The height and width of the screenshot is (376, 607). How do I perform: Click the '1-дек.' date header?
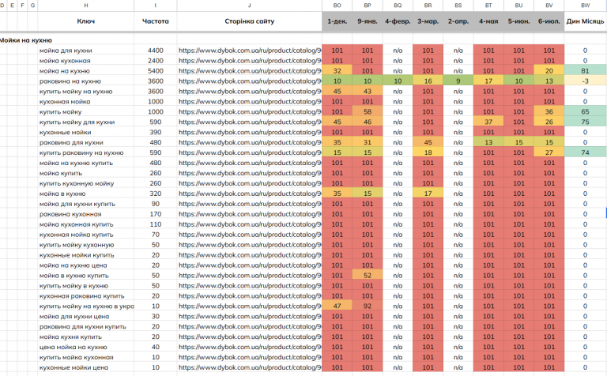pyautogui.click(x=337, y=21)
